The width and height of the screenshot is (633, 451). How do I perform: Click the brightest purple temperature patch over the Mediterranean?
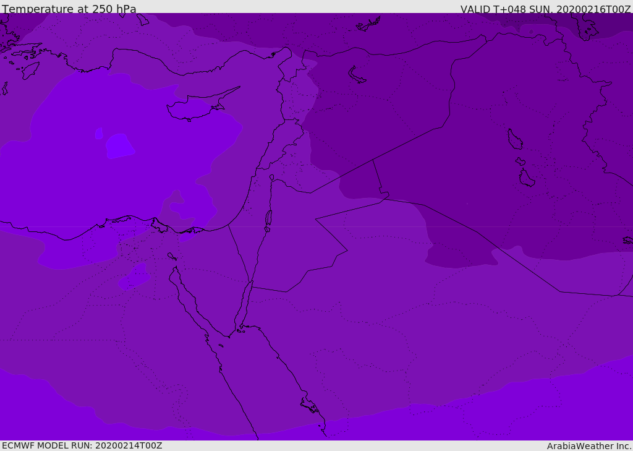click(x=120, y=146)
